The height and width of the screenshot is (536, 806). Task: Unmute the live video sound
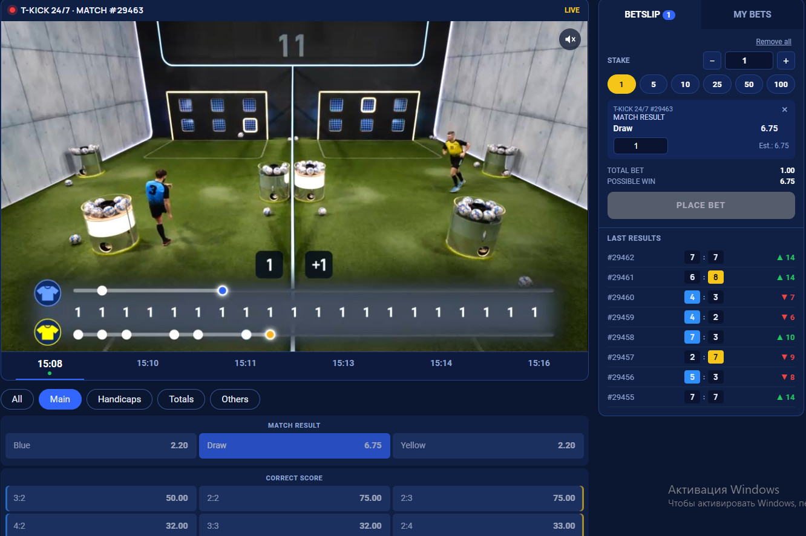tap(570, 39)
